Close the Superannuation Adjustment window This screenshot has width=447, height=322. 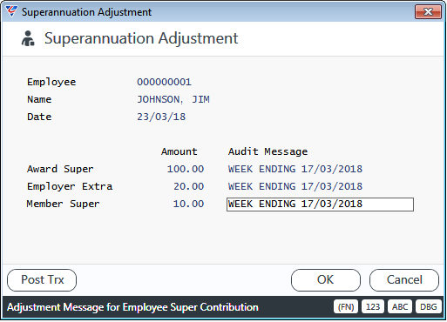click(428, 12)
